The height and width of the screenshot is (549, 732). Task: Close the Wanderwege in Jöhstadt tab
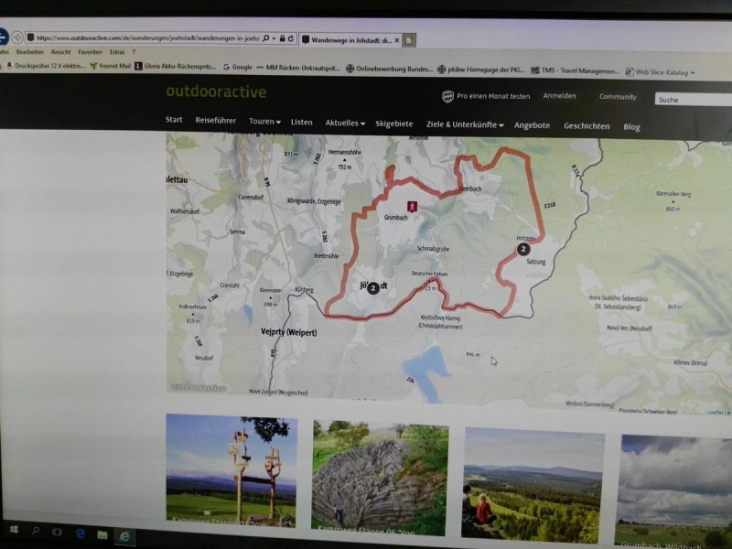(x=397, y=40)
